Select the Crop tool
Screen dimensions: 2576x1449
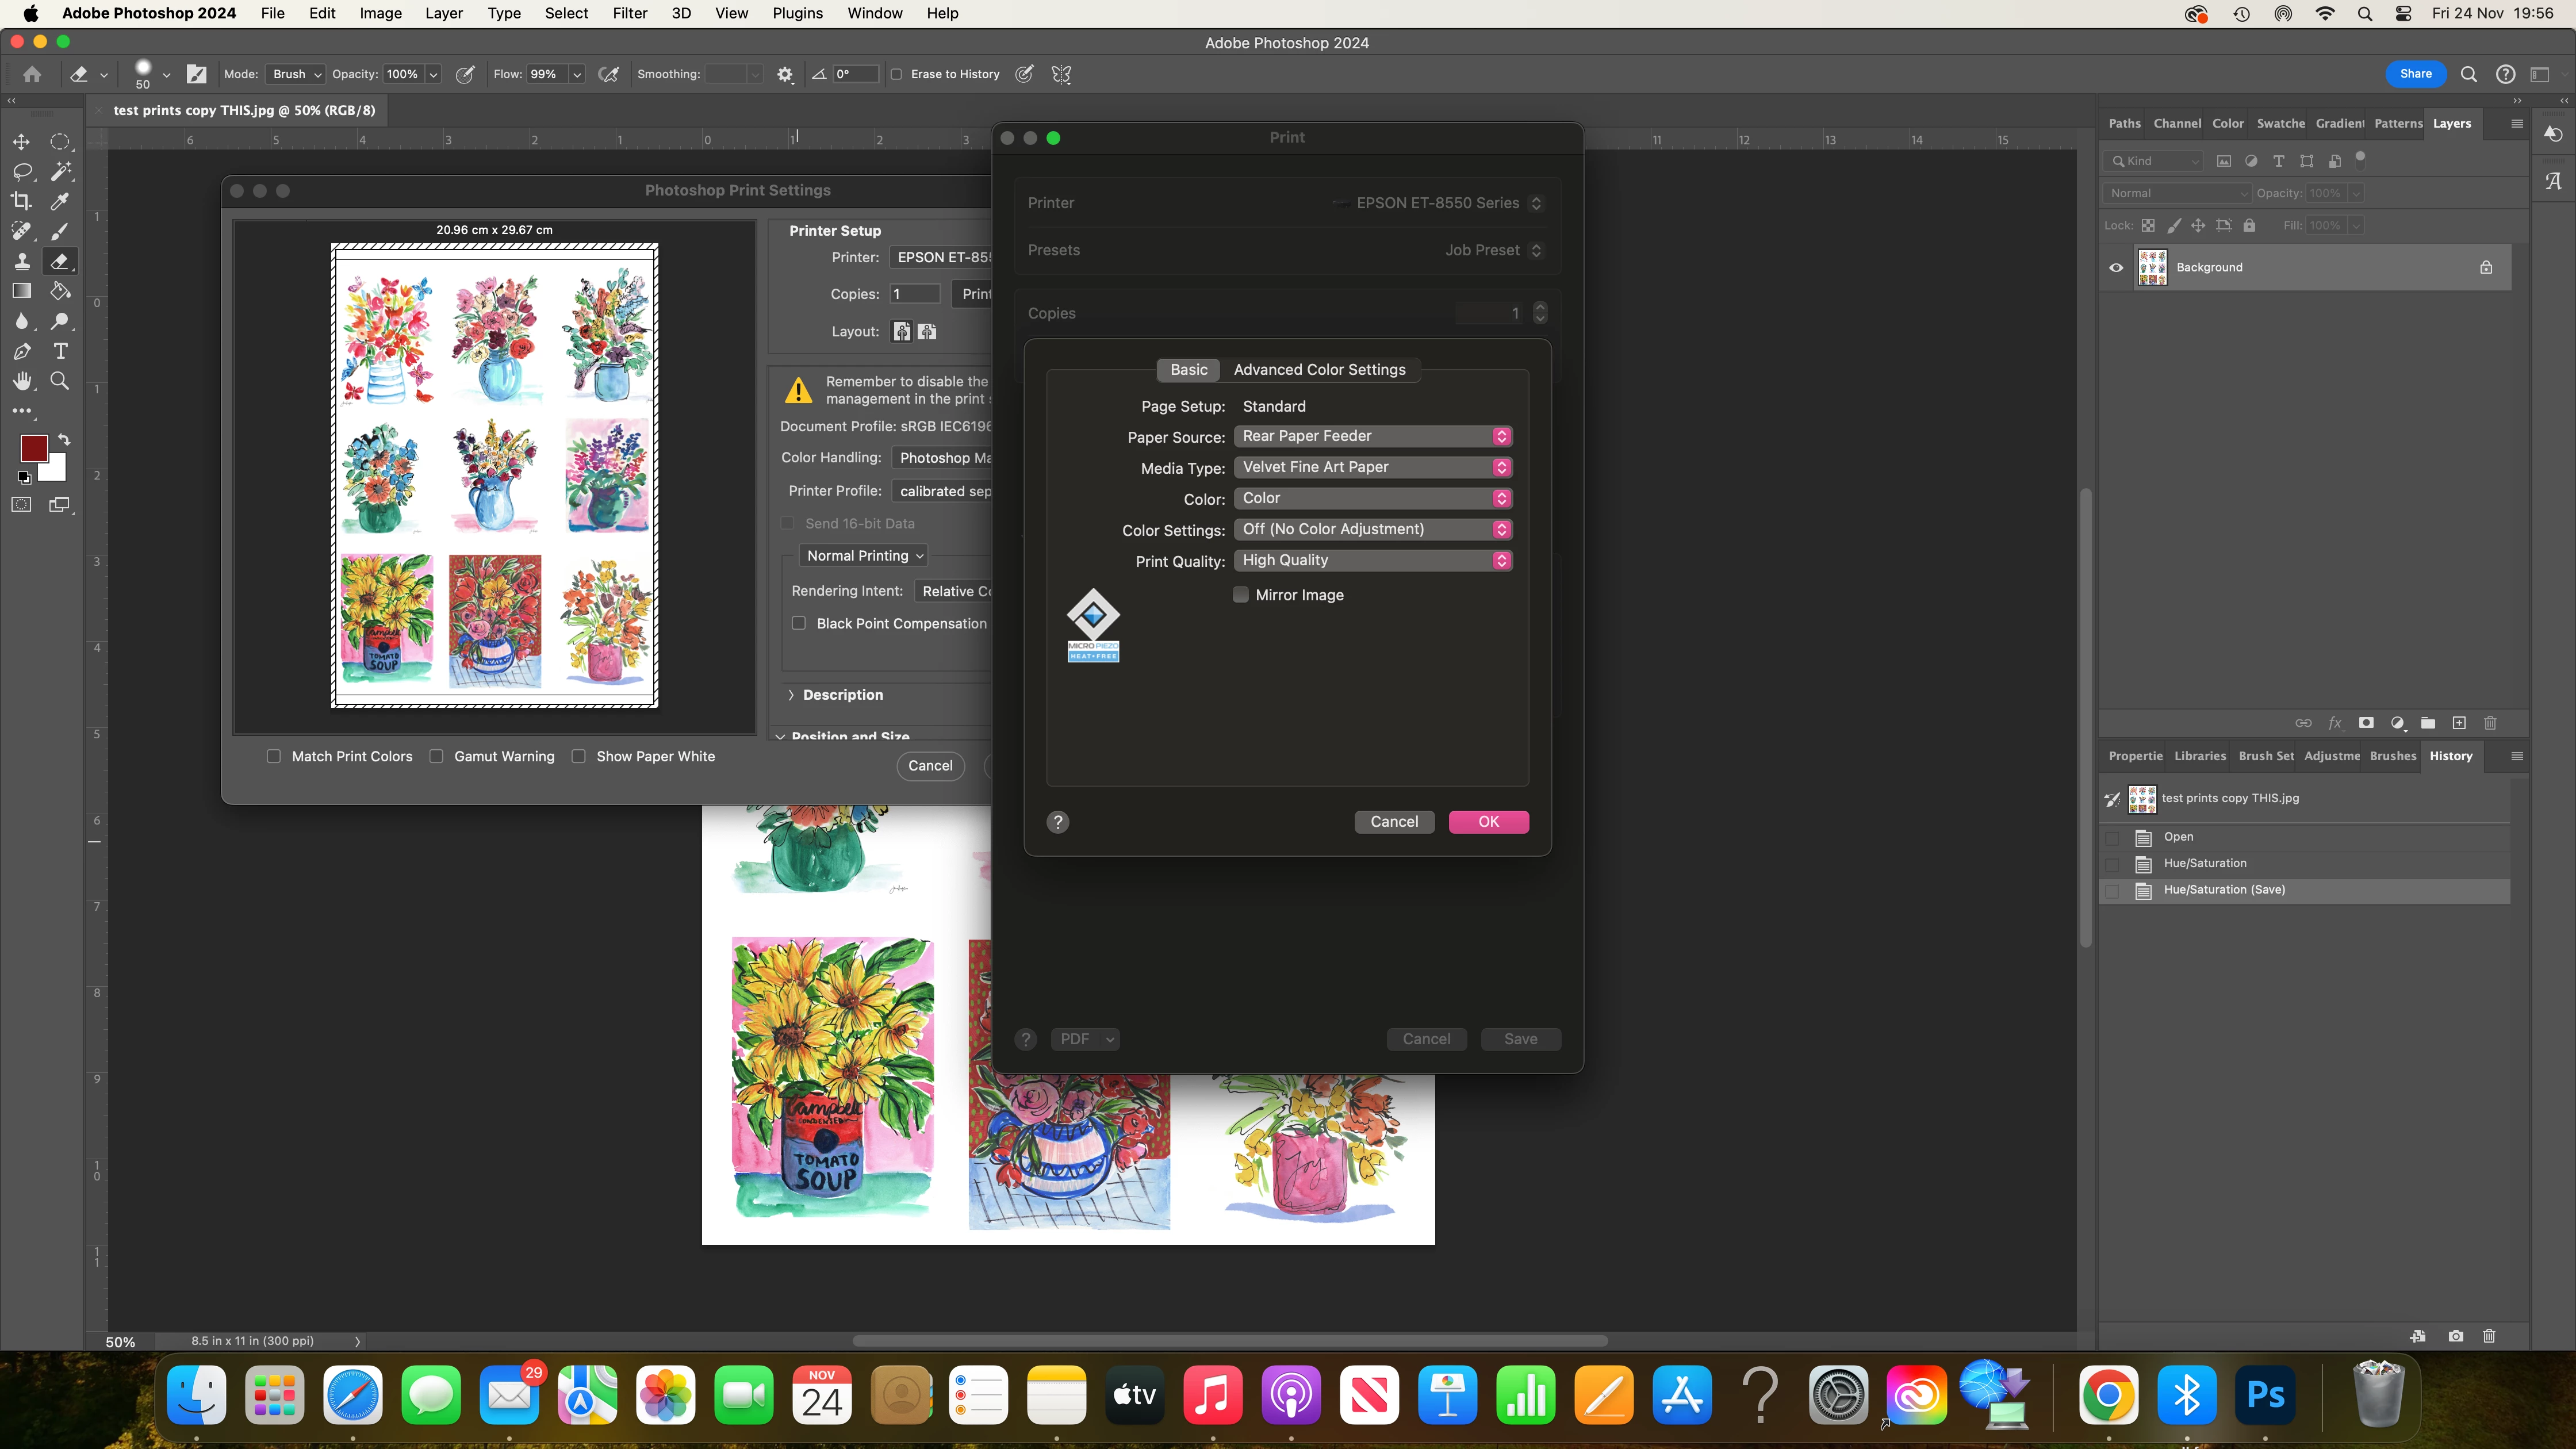tap(21, 201)
